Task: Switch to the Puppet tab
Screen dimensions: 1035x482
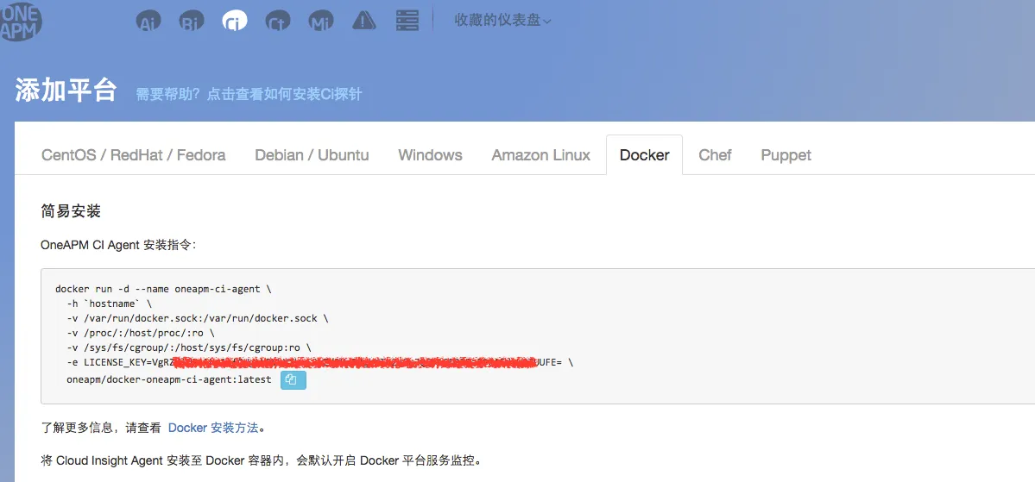Action: click(786, 155)
